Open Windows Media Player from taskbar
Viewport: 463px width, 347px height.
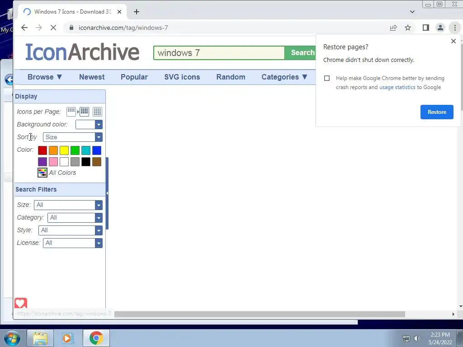[68, 338]
